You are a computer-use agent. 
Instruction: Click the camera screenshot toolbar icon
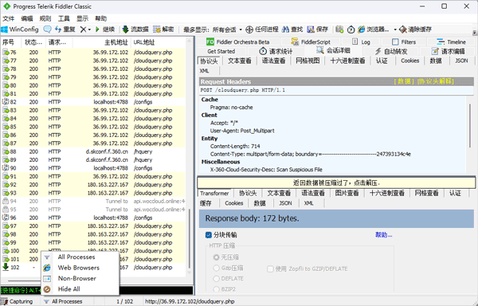coord(339,29)
